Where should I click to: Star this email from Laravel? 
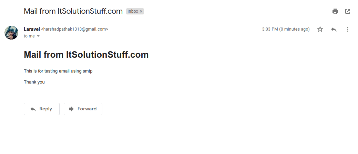tap(320, 29)
